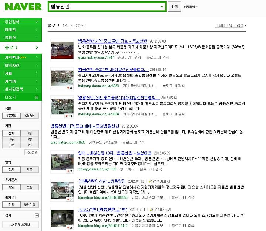Open thumbnail of zzang.daara.co.kr/1709 result
Screen dimensions: 266x231
tap(62, 162)
